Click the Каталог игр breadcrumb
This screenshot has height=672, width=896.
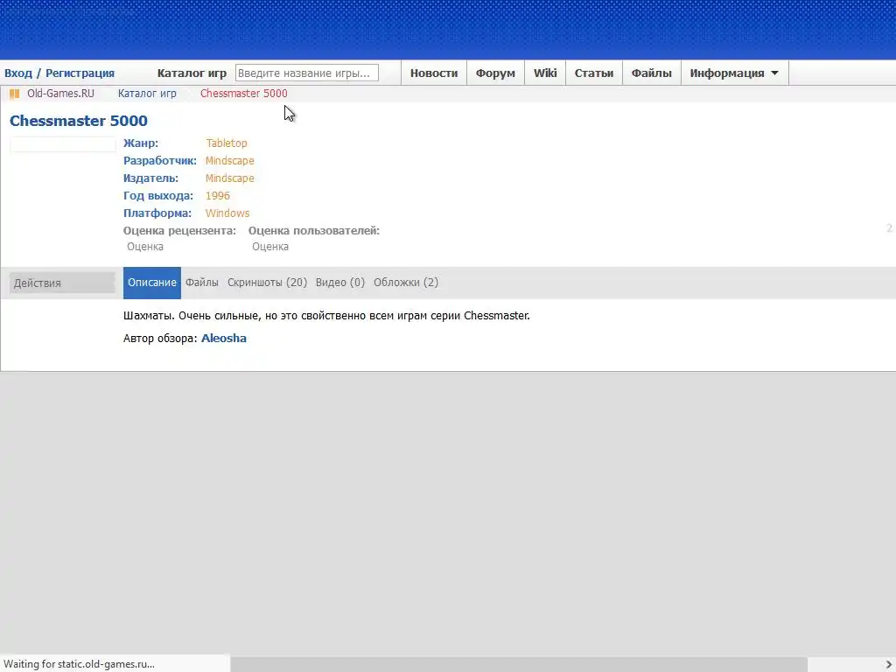[147, 93]
